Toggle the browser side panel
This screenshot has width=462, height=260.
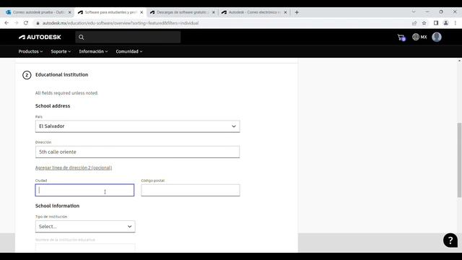(436, 23)
